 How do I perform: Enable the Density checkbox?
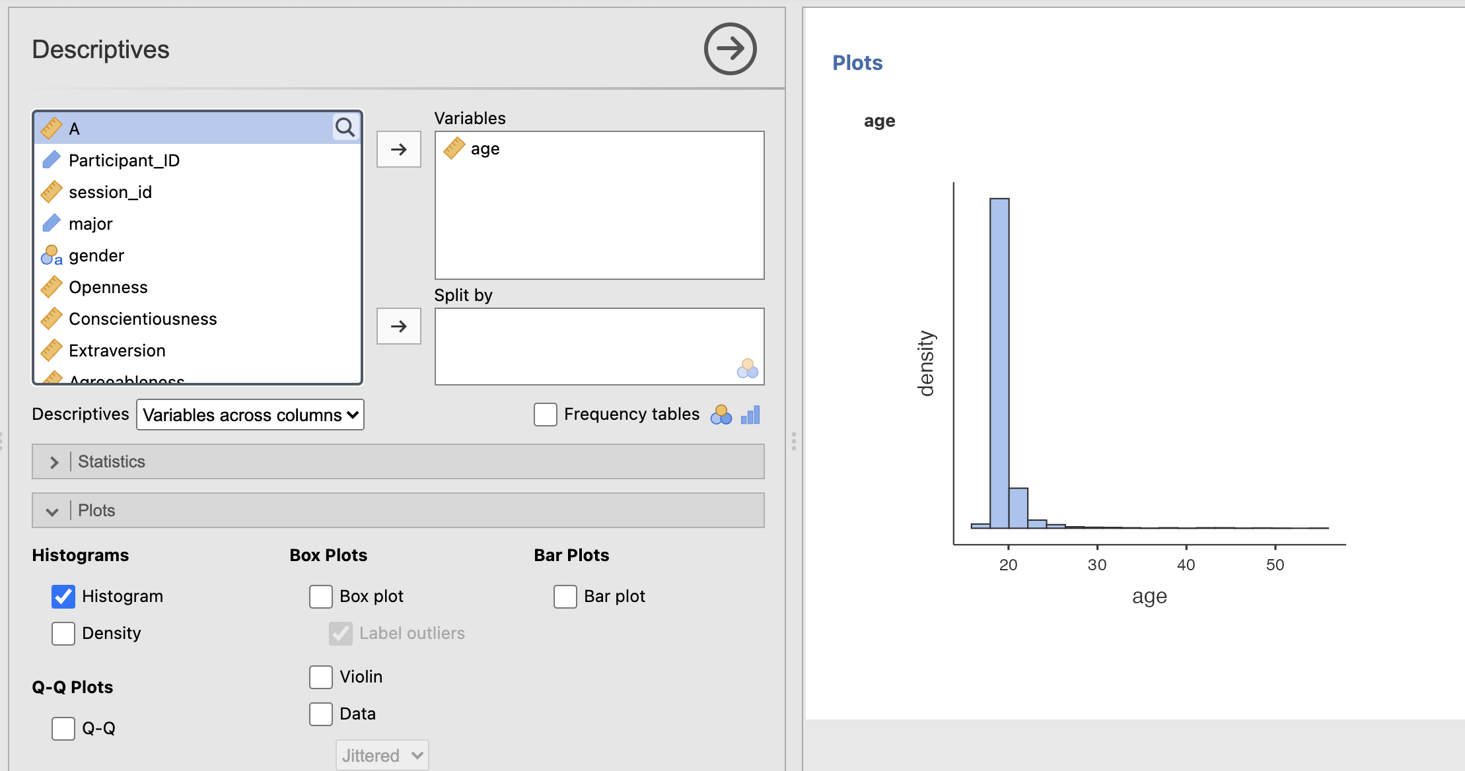pyautogui.click(x=63, y=633)
